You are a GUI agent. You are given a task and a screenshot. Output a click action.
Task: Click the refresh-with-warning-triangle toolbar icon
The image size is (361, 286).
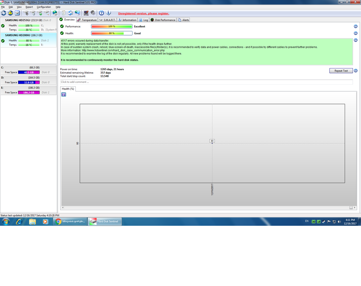click(10, 13)
